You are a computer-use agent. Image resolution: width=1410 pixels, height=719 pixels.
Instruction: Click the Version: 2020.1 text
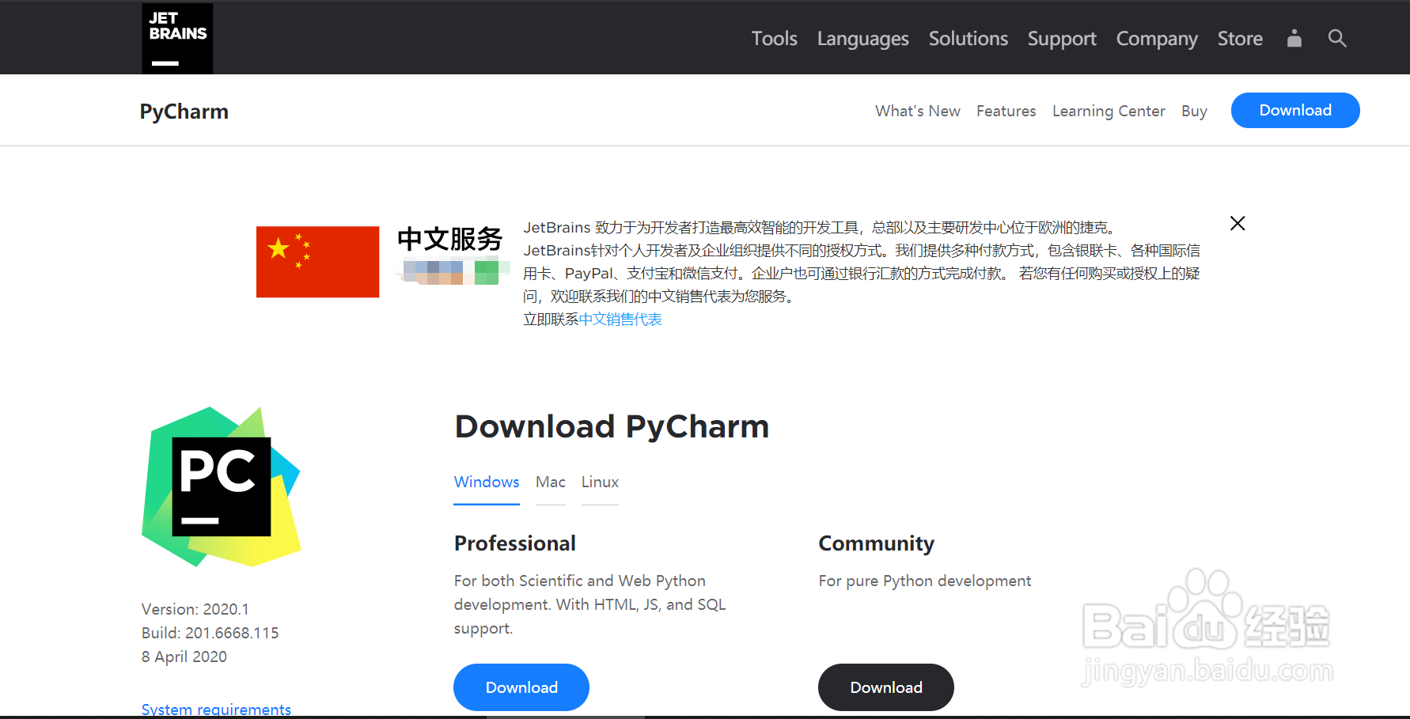click(195, 609)
